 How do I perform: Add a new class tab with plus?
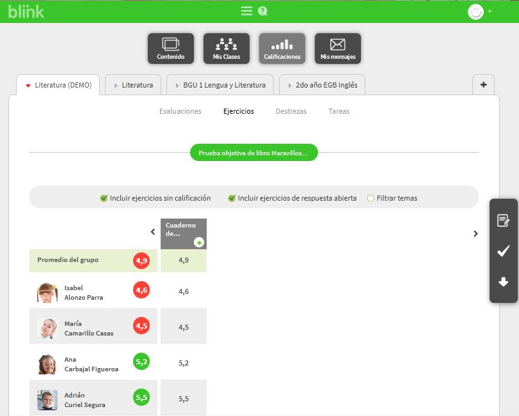pyautogui.click(x=483, y=85)
